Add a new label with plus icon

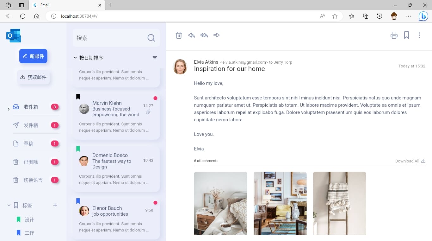point(55,205)
